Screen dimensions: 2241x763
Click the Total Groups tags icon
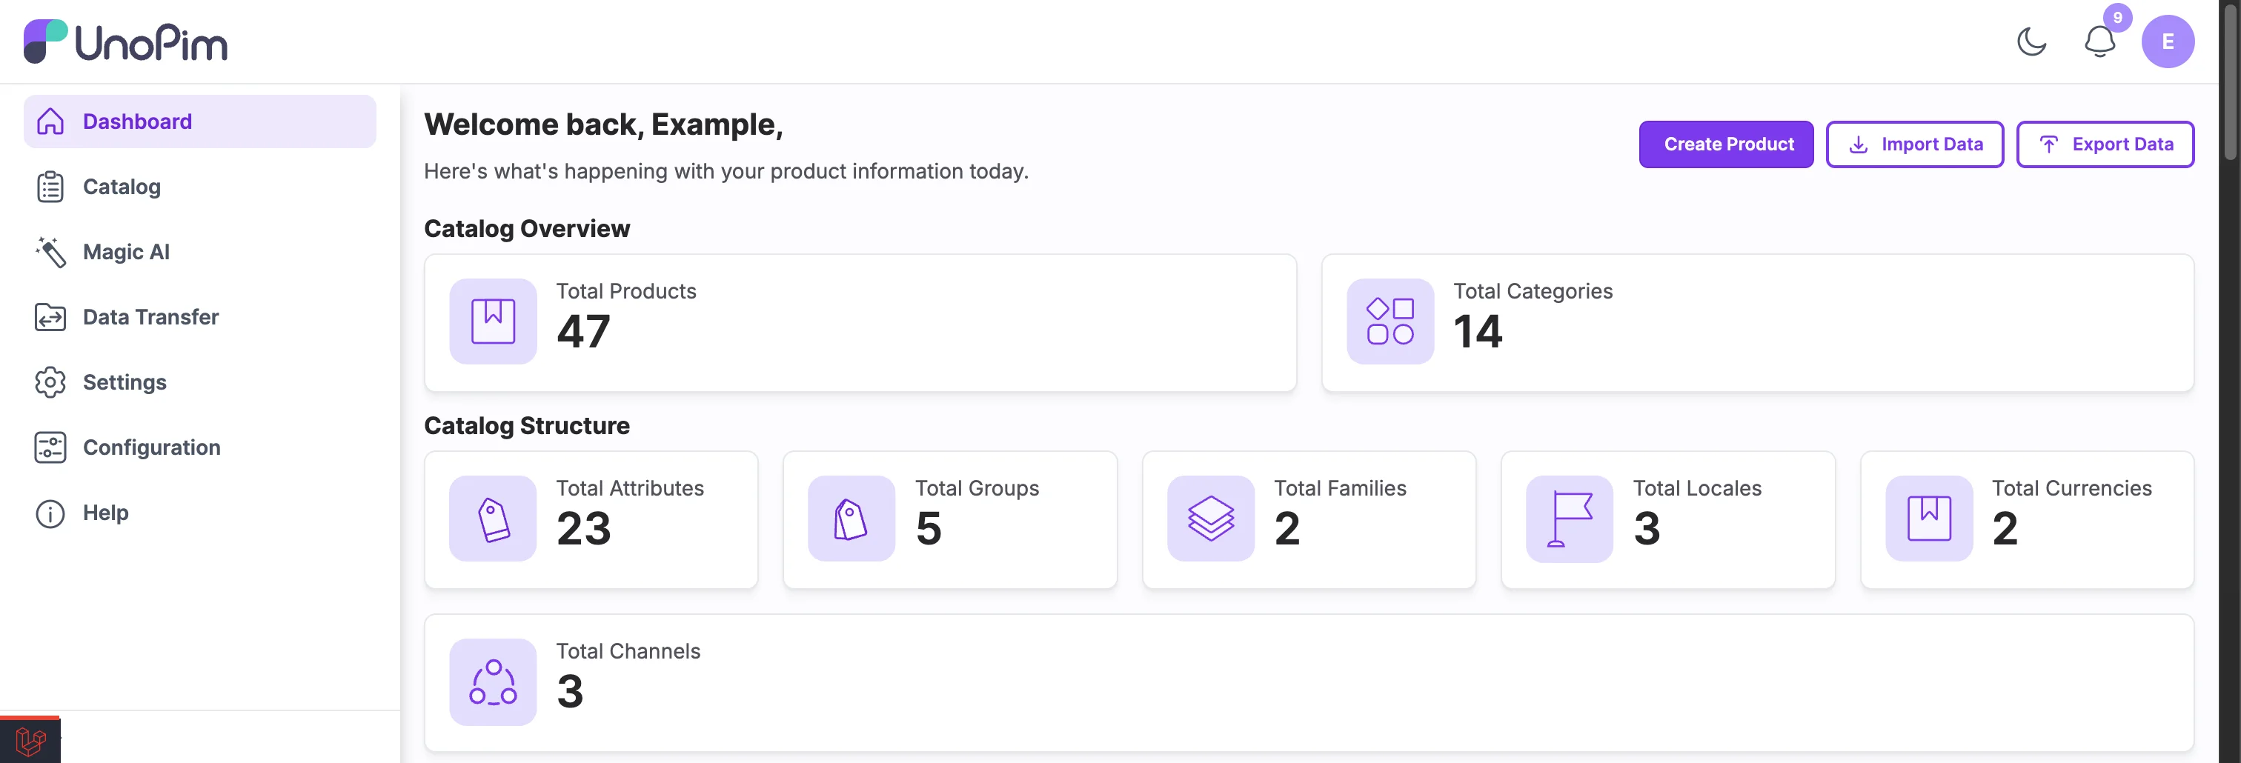(851, 519)
